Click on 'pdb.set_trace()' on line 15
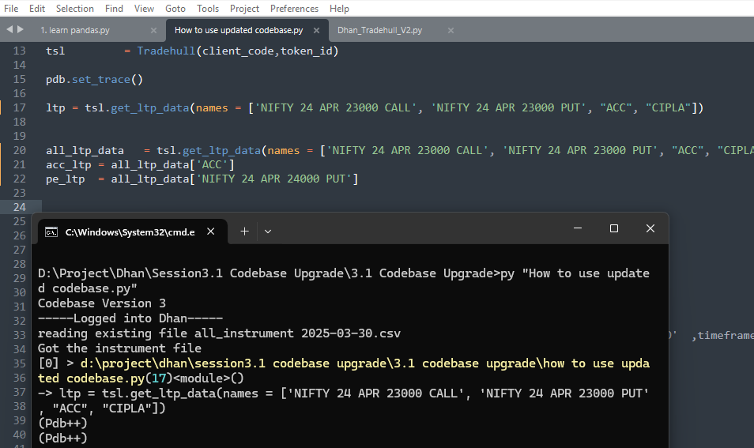Screen dimensions: 754x448 point(94,80)
